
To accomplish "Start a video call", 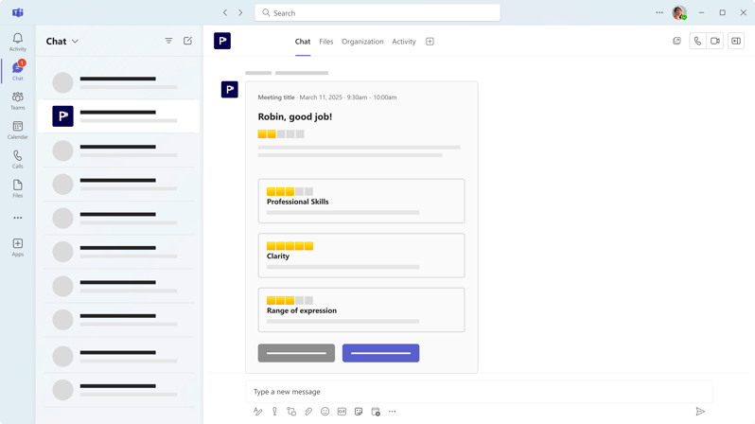I will coord(715,41).
